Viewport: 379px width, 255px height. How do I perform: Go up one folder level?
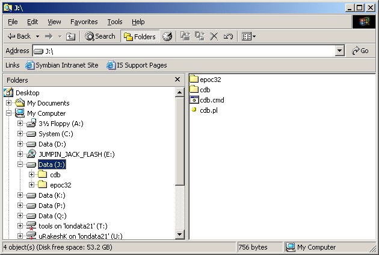pyautogui.click(x=70, y=37)
